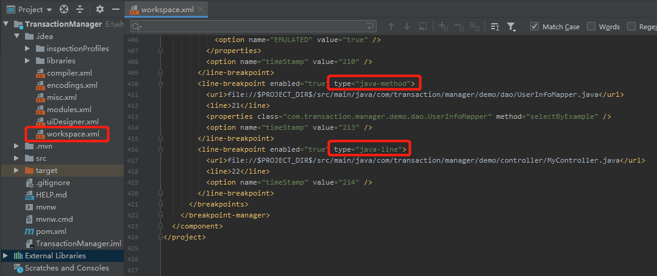657x276 pixels.
Task: Select the mvnw file
Action: [x=46, y=207]
